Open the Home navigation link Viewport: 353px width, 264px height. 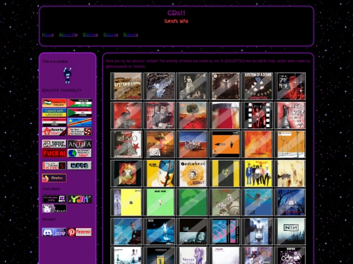click(x=48, y=35)
